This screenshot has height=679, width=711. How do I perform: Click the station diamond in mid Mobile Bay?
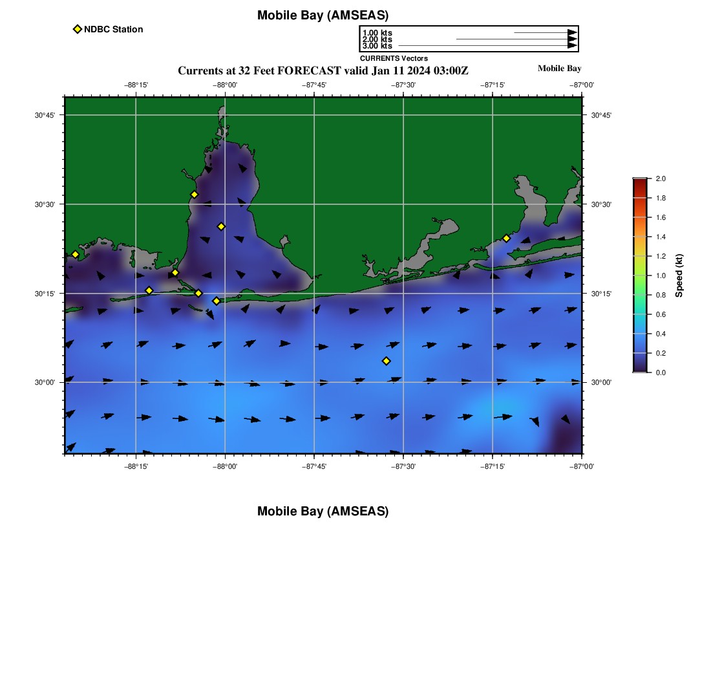tap(221, 226)
